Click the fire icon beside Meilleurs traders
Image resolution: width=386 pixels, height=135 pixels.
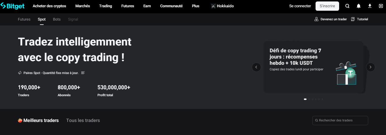coord(20,121)
